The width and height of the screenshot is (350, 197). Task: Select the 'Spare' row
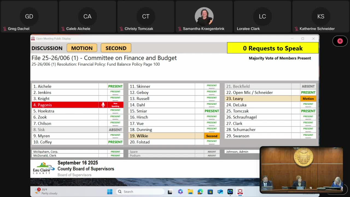click(x=174, y=152)
